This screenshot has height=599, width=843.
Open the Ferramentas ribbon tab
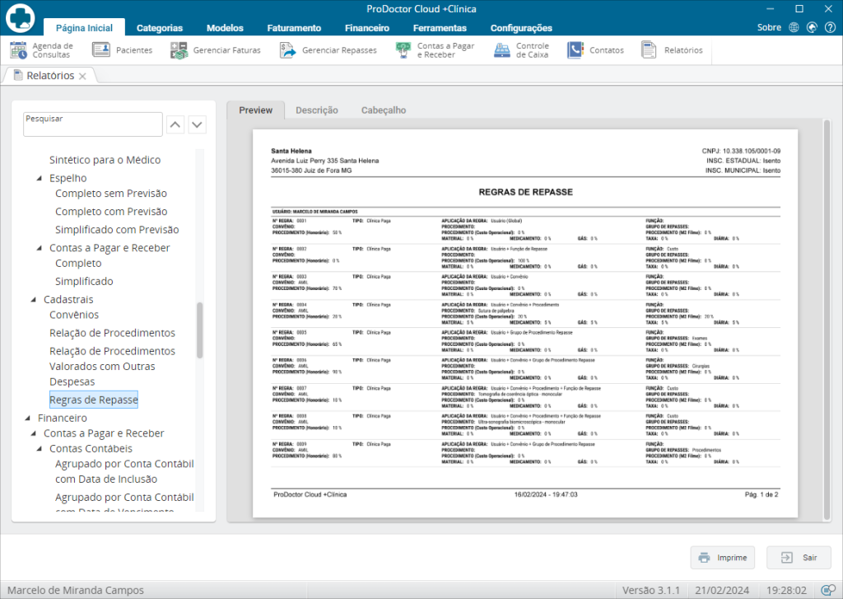point(440,28)
